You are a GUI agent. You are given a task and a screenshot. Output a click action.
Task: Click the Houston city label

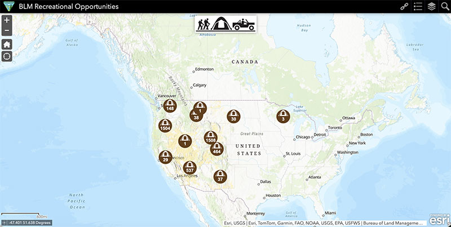(273, 195)
